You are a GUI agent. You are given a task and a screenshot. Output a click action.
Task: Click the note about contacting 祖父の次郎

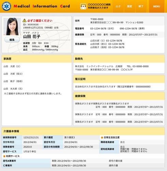coord(33,94)
